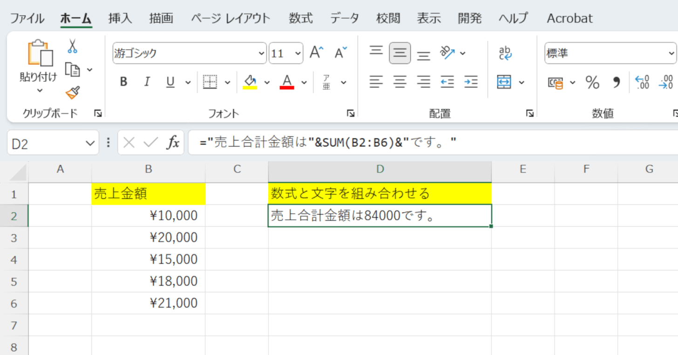
Task: Switch to the 校閲 (Review) tab
Action: click(x=388, y=19)
